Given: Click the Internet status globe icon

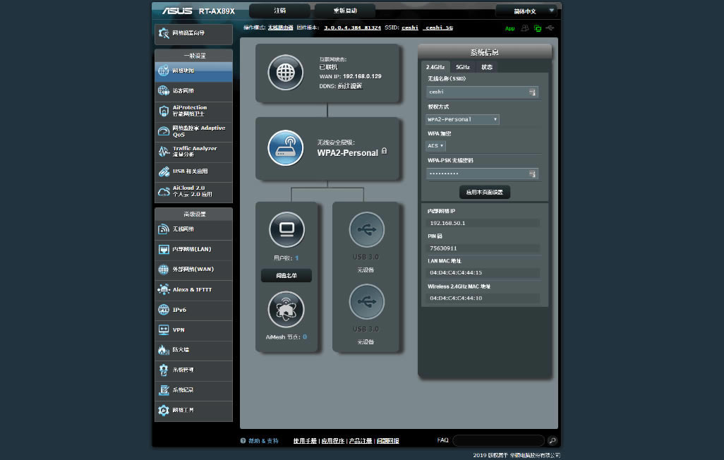Looking at the screenshot, I should click(x=285, y=73).
